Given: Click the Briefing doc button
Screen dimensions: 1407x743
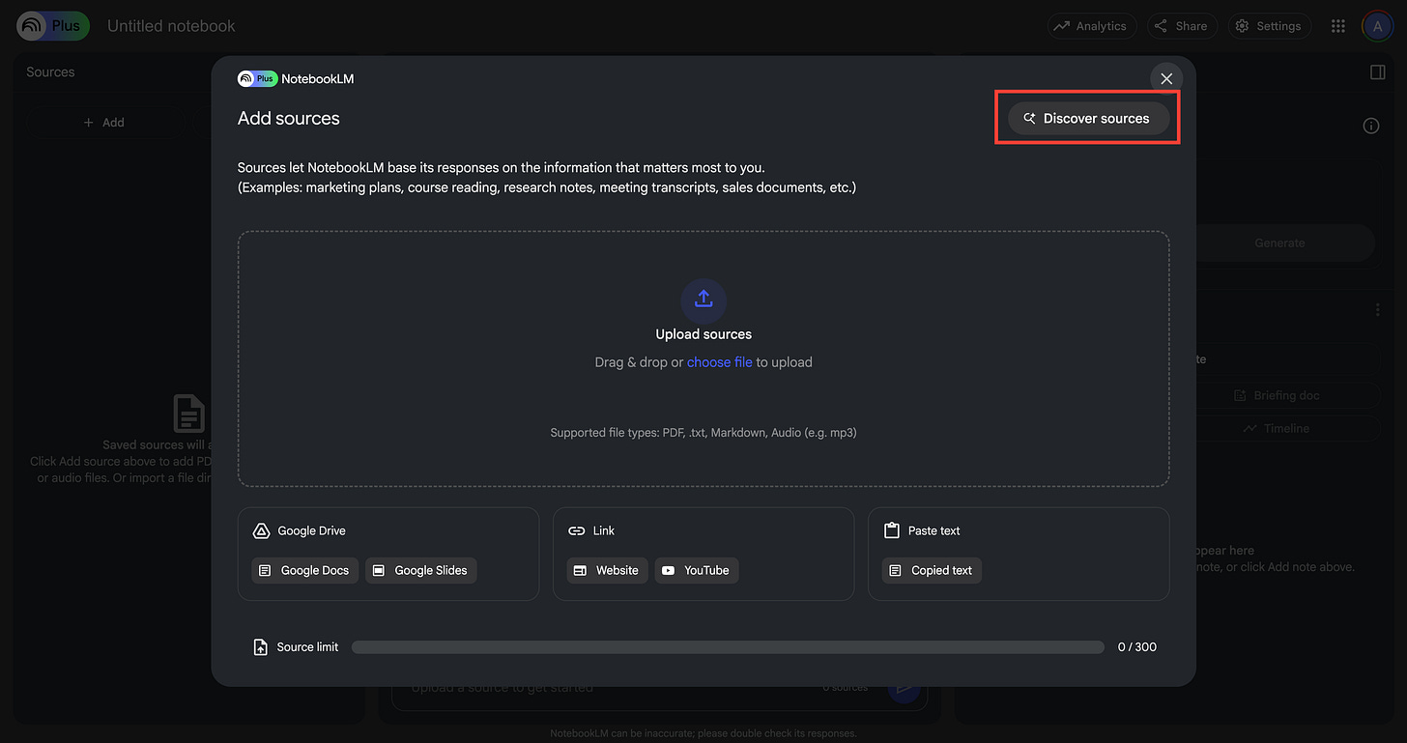Looking at the screenshot, I should pyautogui.click(x=1277, y=395).
